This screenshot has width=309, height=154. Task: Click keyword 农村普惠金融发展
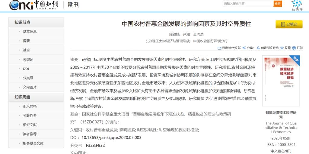[x=102, y=130]
